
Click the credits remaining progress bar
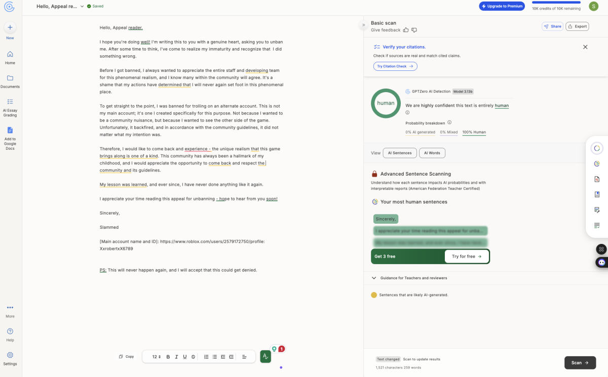tap(556, 3)
